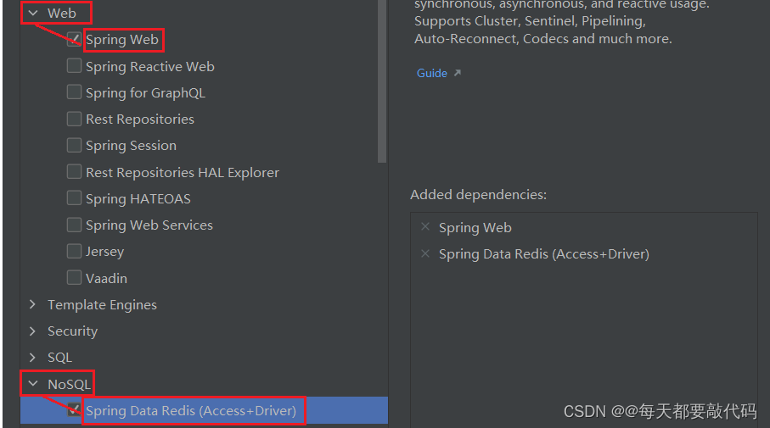Collapse the Web category chevron
770x428 pixels.
33,14
